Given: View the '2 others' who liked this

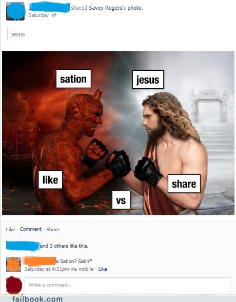Looking at the screenshot, I should pos(58,246).
